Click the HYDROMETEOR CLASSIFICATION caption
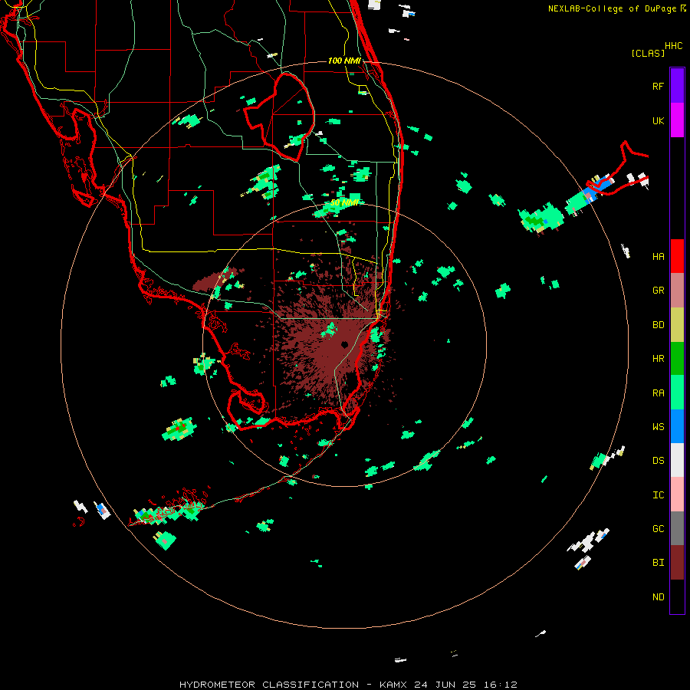The height and width of the screenshot is (690, 690). click(x=269, y=685)
